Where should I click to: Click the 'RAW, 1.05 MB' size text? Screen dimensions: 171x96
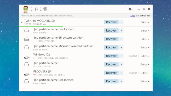pyautogui.click(x=40, y=33)
